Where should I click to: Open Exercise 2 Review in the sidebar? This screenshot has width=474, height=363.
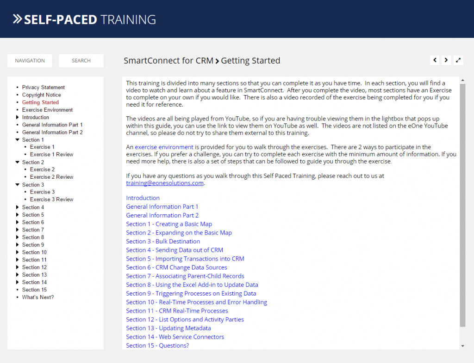click(x=51, y=177)
